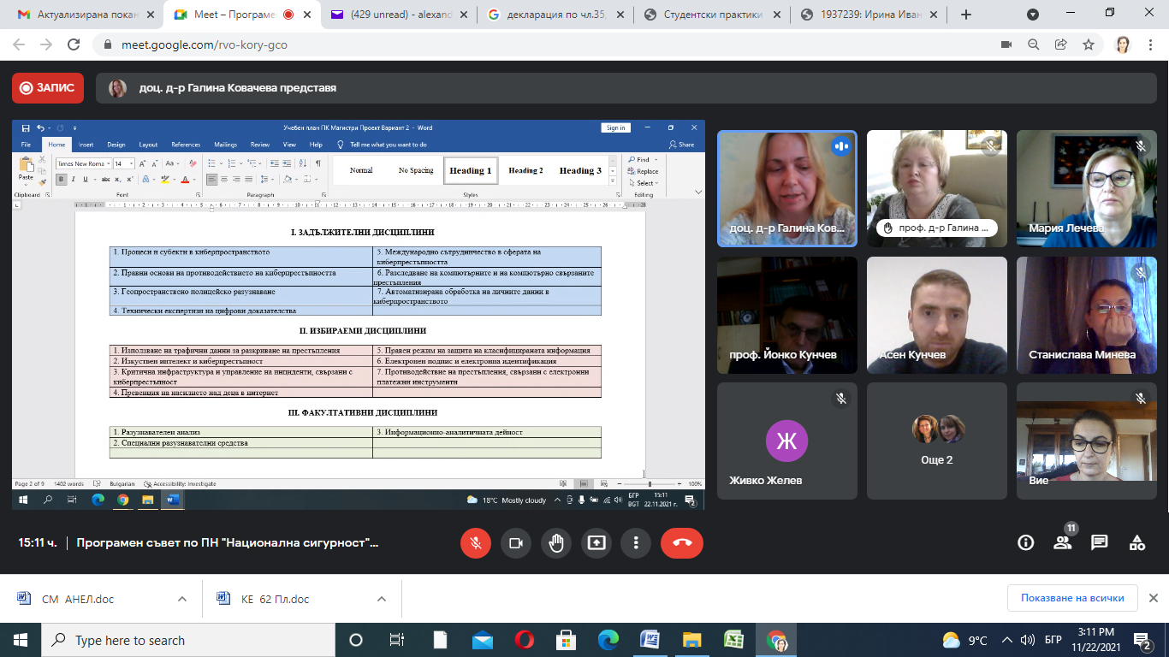Open a new Chrome tab
Image resolution: width=1169 pixels, height=657 pixels.
(966, 15)
